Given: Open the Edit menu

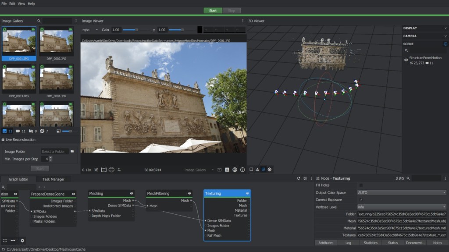Looking at the screenshot, I should point(12,4).
